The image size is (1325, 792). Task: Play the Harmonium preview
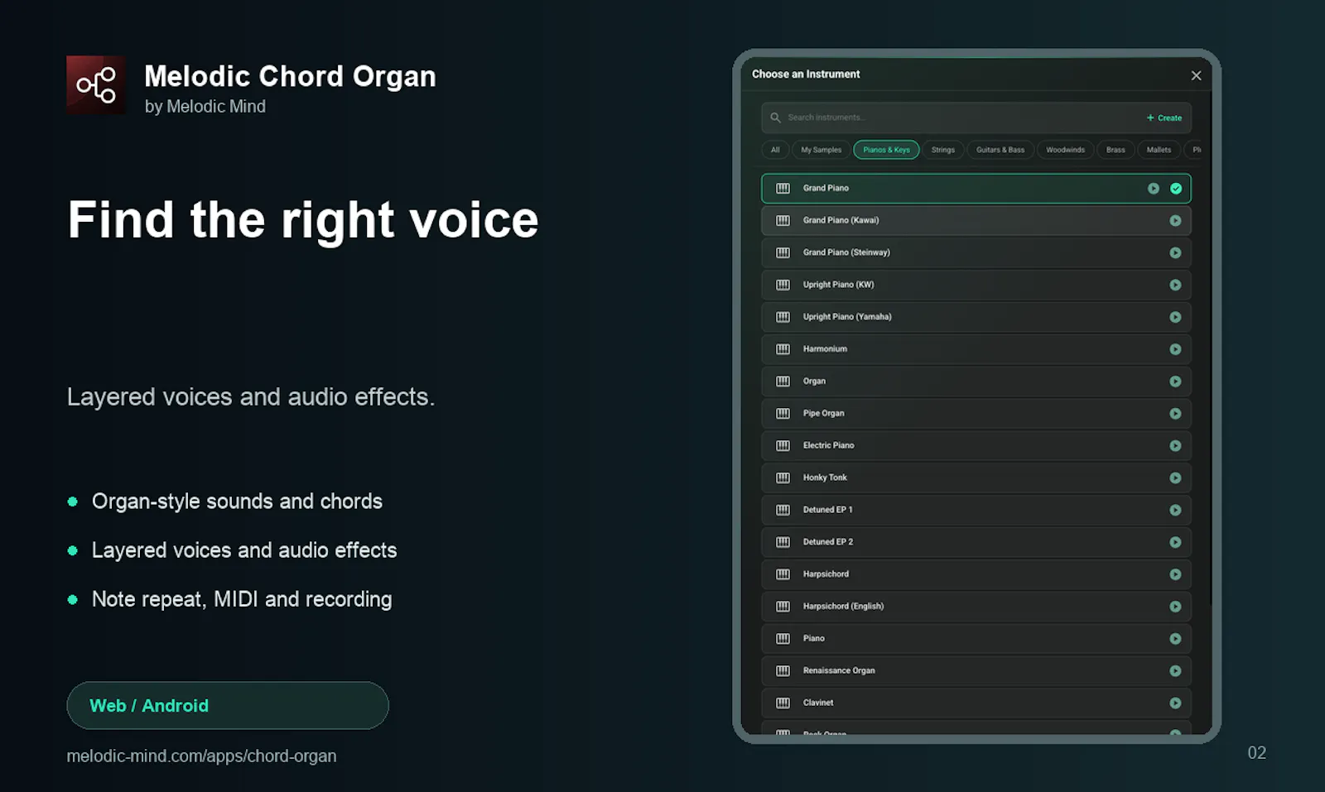(x=1175, y=349)
